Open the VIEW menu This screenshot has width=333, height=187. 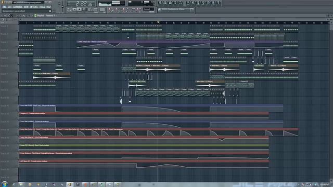[x=26, y=7]
